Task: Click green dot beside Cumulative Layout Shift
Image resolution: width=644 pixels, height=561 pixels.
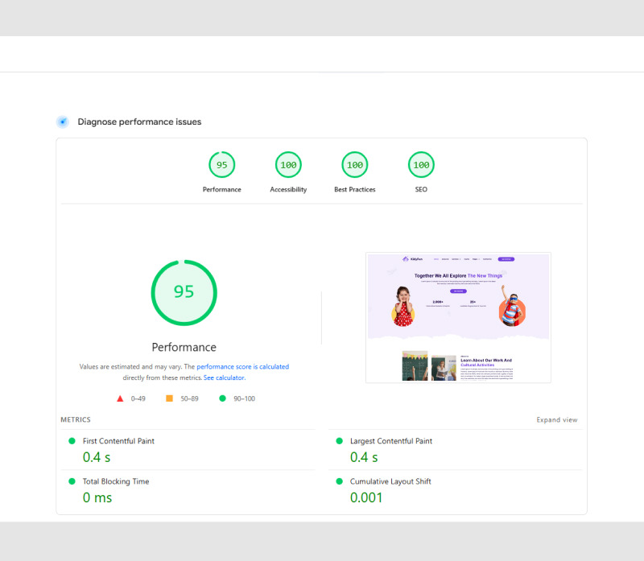Action: (x=339, y=481)
